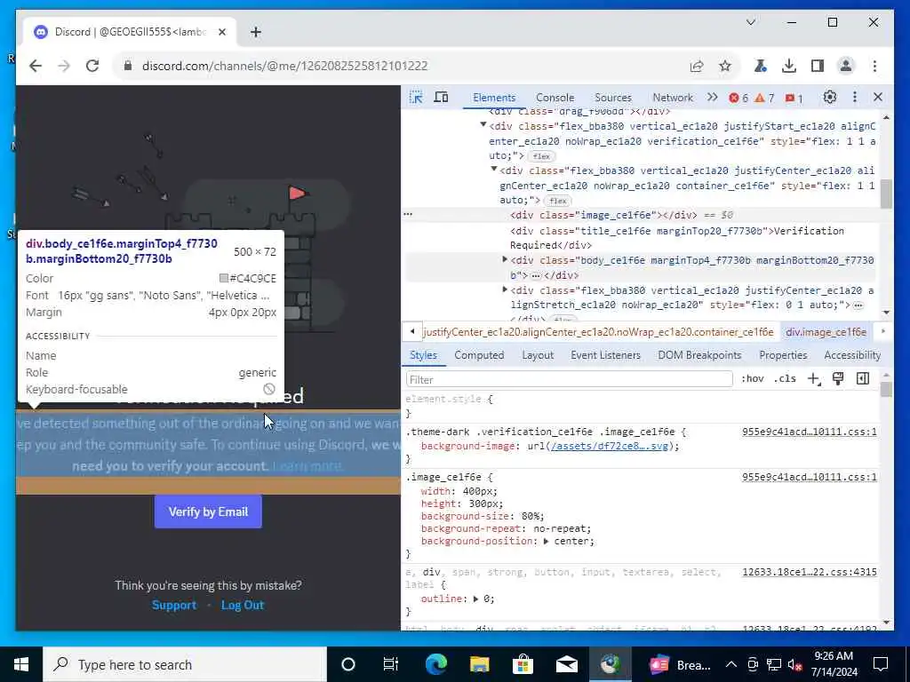Open DevTools settings gear
The height and width of the screenshot is (682, 910).
[x=830, y=97]
